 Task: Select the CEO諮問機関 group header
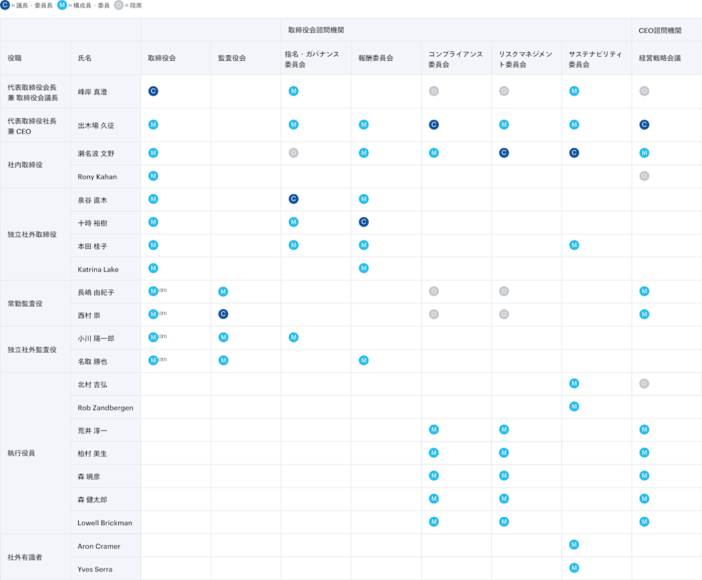click(x=659, y=30)
